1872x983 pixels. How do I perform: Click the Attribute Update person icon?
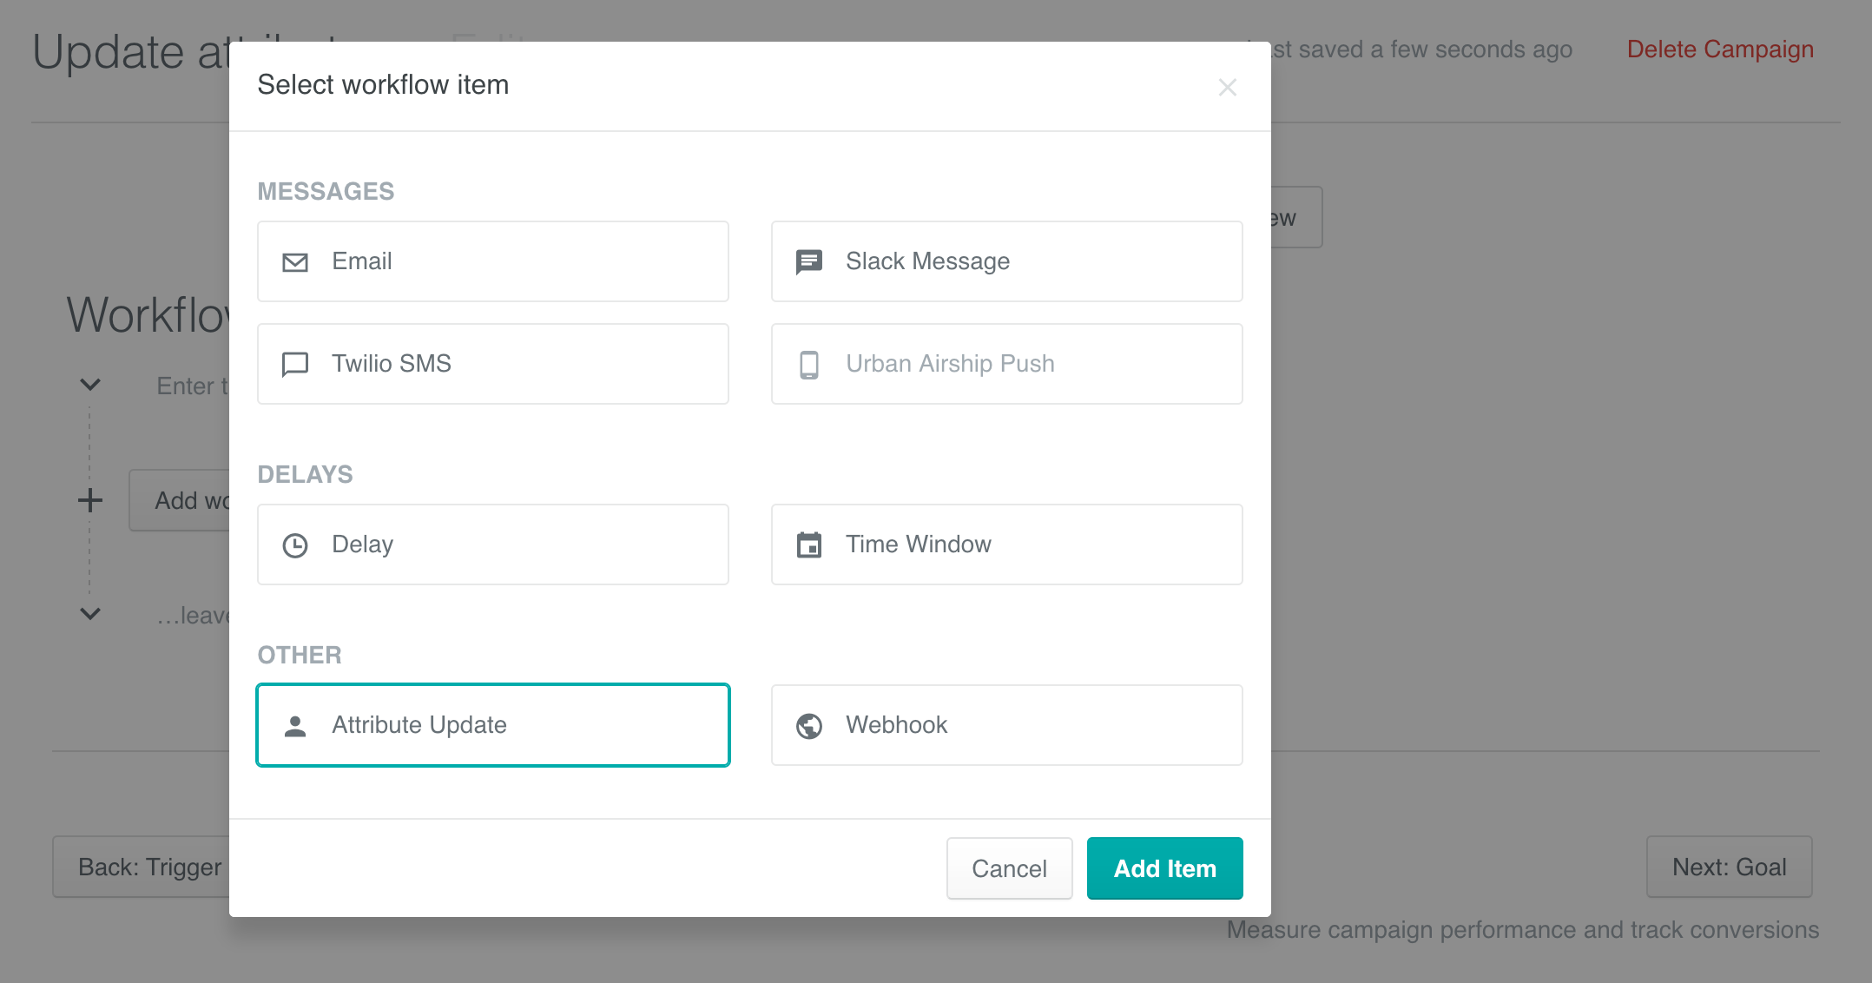tap(295, 725)
